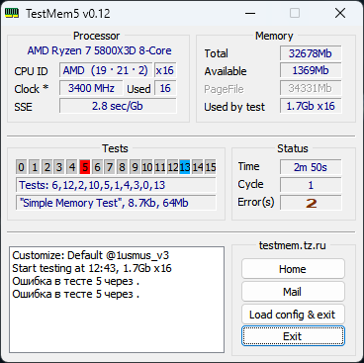Select test box number 11
The height and width of the screenshot is (363, 364).
pyautogui.click(x=160, y=167)
